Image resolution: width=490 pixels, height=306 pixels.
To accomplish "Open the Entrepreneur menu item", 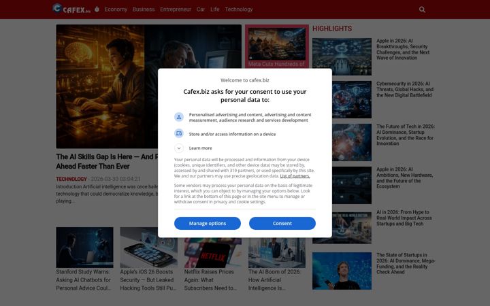I will click(x=176, y=10).
